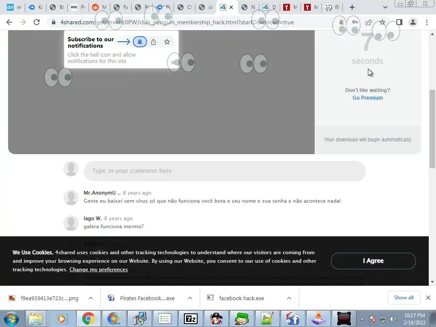The width and height of the screenshot is (436, 327).
Task: Open the Chrome profile avatar
Action: tap(413, 22)
